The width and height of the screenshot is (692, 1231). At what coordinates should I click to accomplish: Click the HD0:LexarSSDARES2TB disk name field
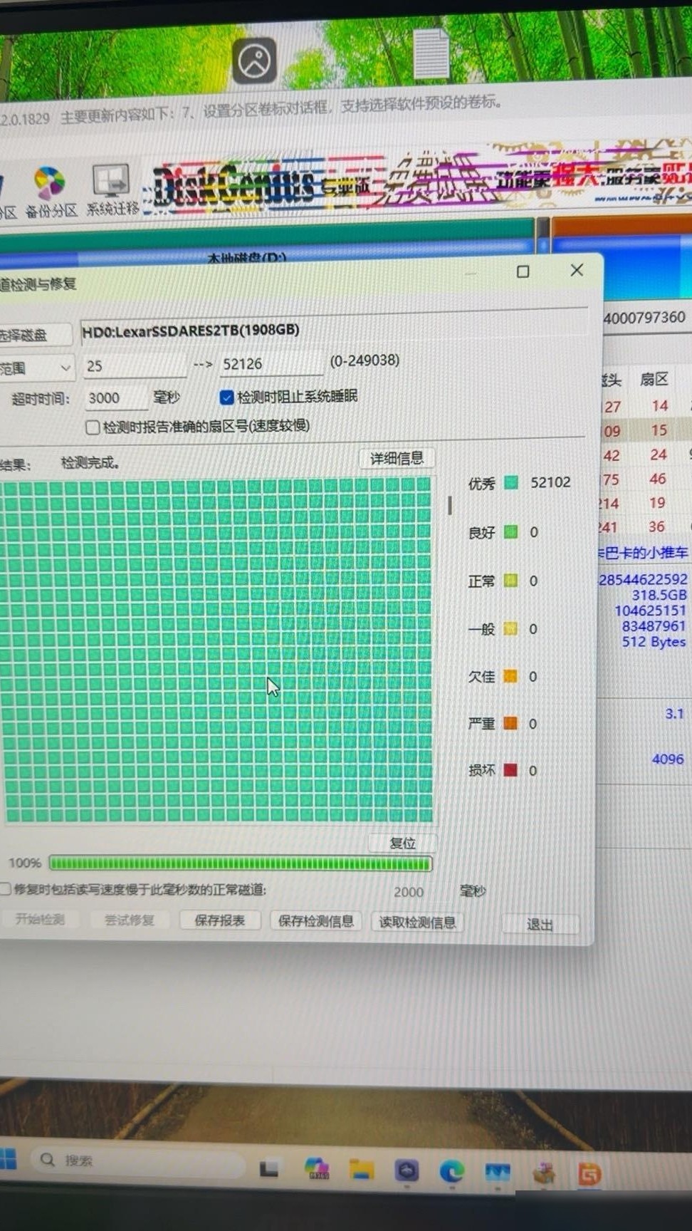point(332,331)
